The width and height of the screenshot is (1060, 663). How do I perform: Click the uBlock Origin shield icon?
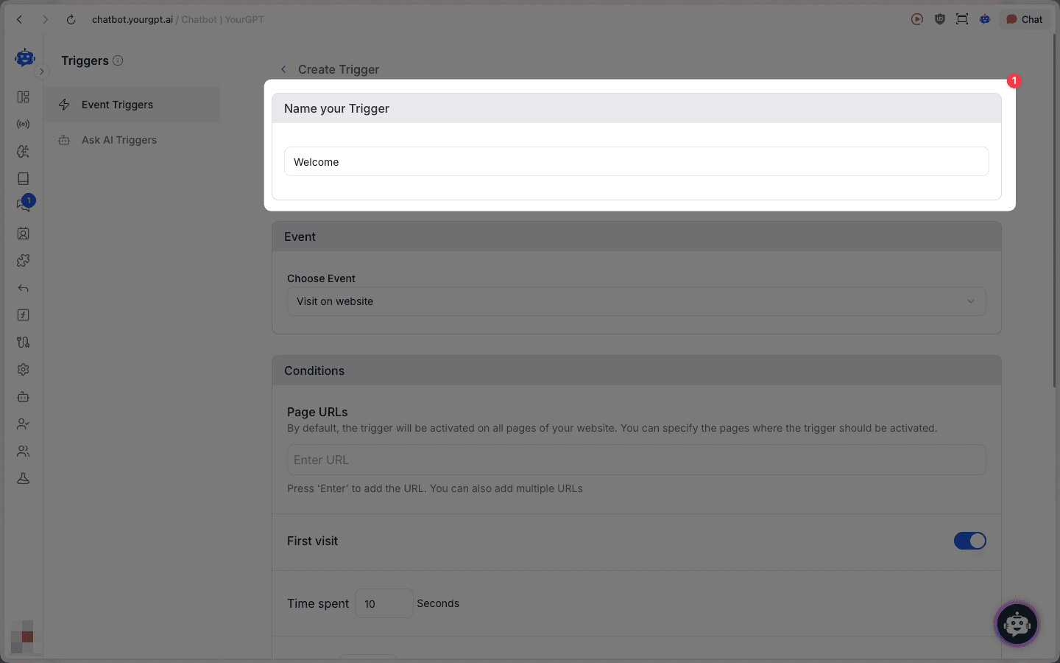(939, 19)
